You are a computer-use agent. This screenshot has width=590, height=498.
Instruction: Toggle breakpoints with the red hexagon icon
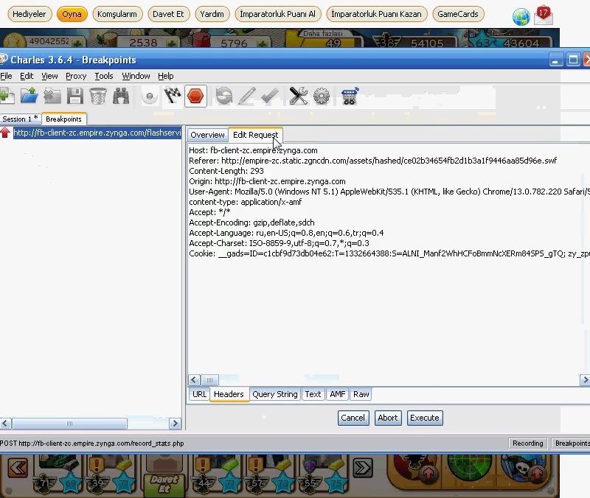[x=195, y=97]
